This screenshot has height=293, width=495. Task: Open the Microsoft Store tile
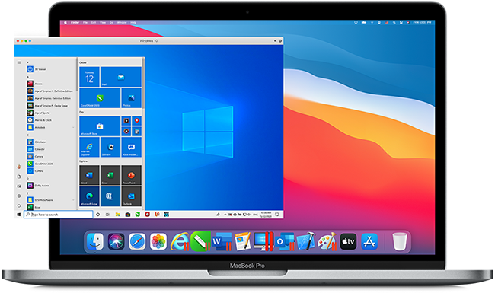point(100,126)
